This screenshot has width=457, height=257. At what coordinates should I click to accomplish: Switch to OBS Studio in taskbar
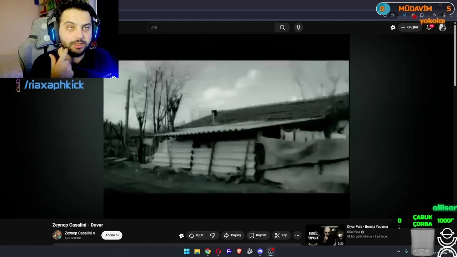271,251
